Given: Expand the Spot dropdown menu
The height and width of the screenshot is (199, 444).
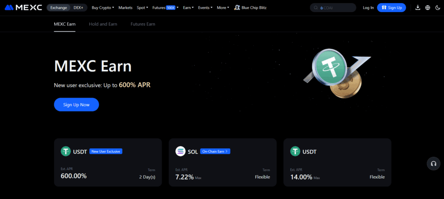Looking at the screenshot, I should click(x=142, y=8).
